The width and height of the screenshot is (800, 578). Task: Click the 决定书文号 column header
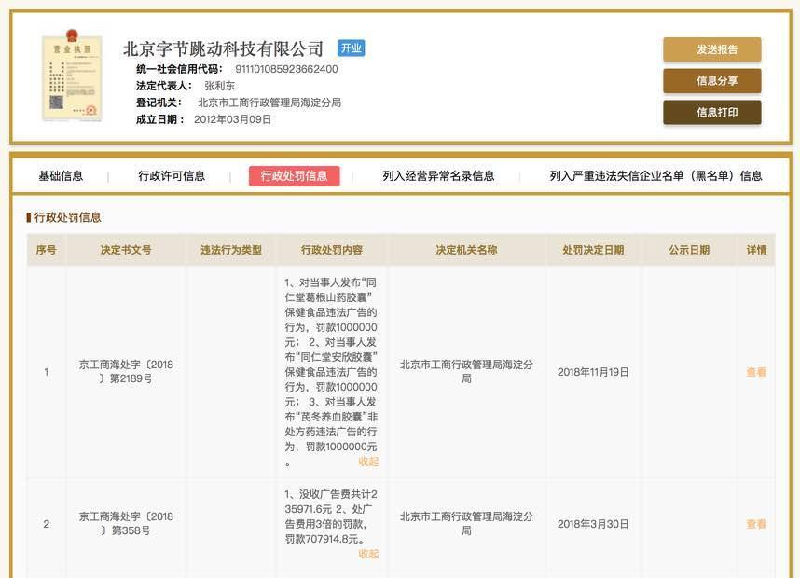pos(126,250)
